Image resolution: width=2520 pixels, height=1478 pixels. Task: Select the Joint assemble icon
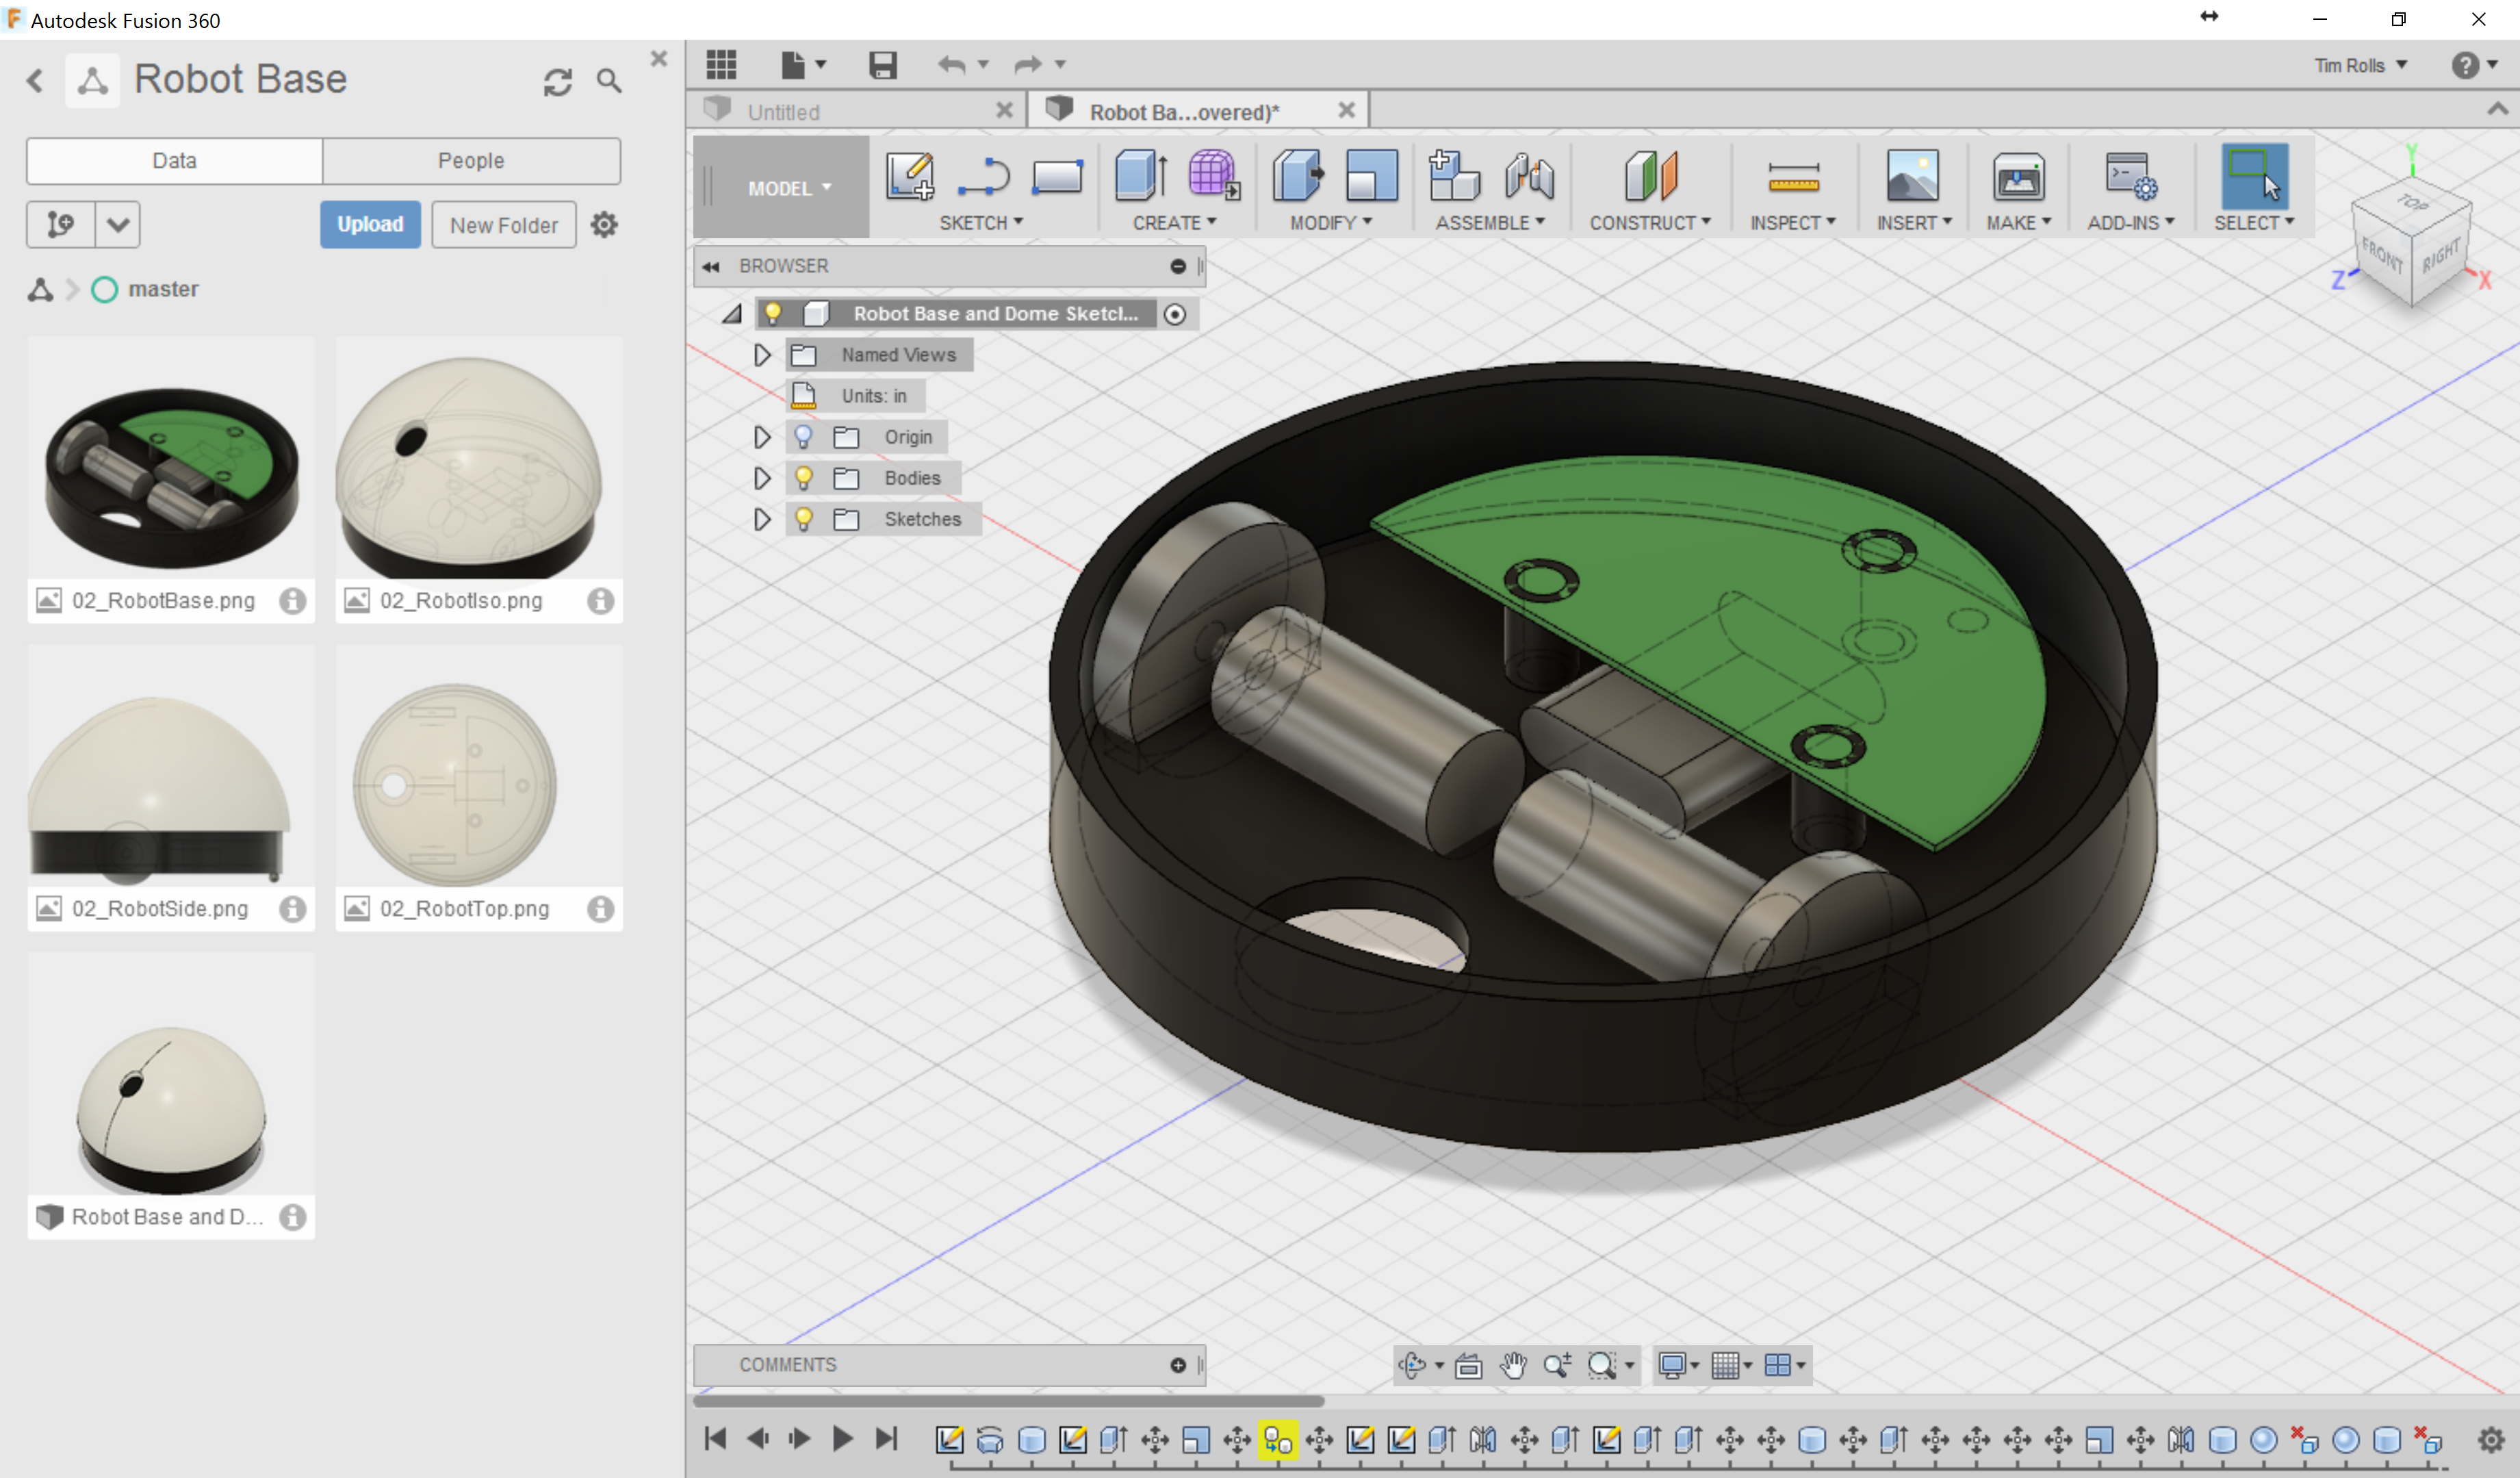1529,176
